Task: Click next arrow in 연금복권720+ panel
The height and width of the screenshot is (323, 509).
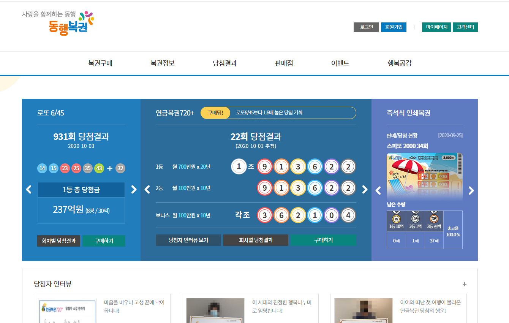Action: (365, 189)
